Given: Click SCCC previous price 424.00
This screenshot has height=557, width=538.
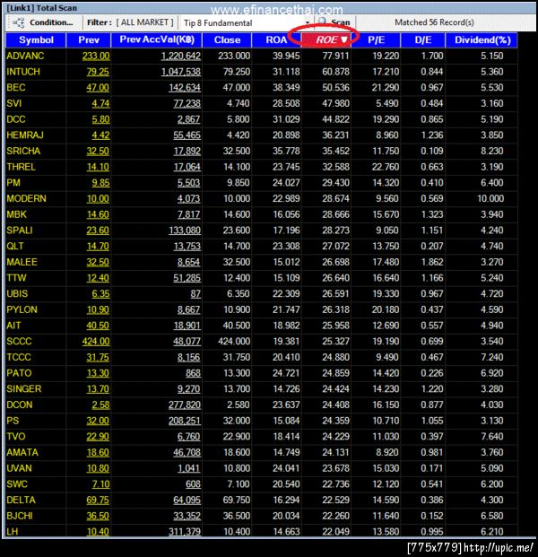Looking at the screenshot, I should click(96, 342).
